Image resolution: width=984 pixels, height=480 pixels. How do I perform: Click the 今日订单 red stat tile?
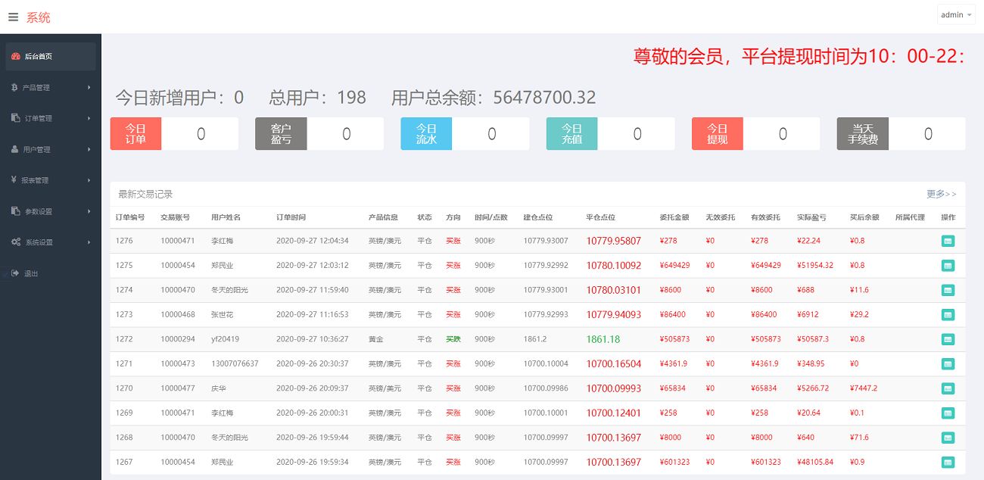[135, 134]
